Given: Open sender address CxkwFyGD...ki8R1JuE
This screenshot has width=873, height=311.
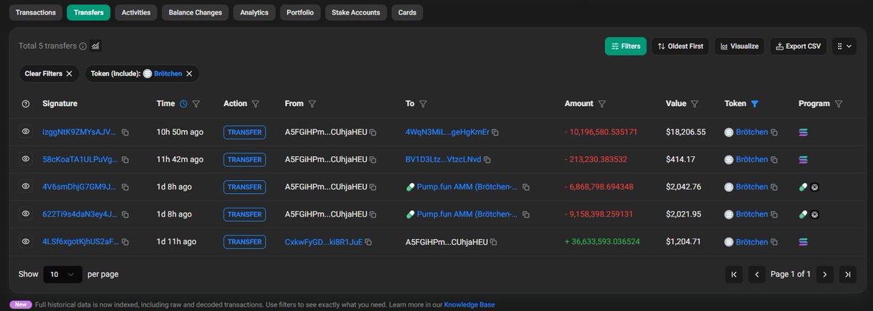Looking at the screenshot, I should point(323,242).
